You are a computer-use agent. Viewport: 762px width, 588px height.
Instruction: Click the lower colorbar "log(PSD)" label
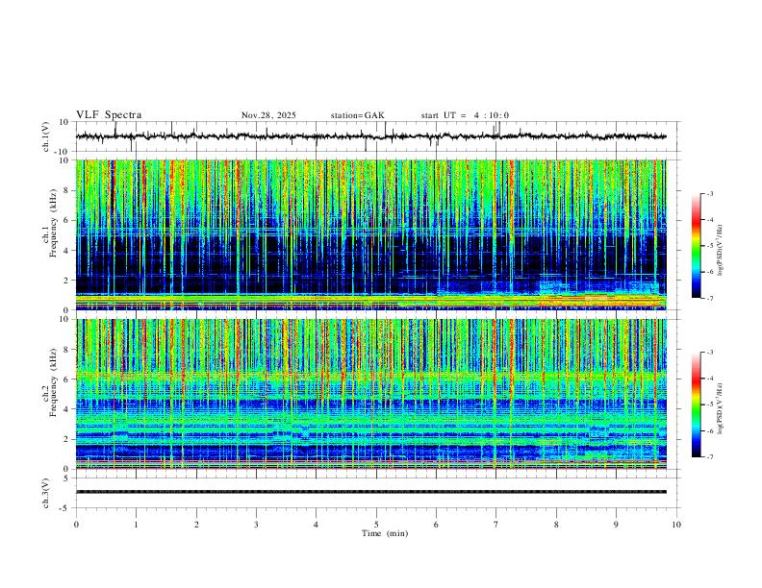point(721,408)
